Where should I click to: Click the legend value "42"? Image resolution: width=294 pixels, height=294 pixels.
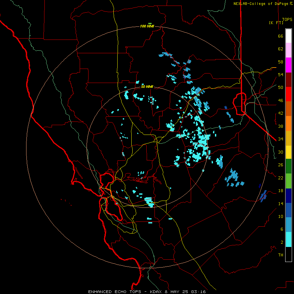pos(281,113)
